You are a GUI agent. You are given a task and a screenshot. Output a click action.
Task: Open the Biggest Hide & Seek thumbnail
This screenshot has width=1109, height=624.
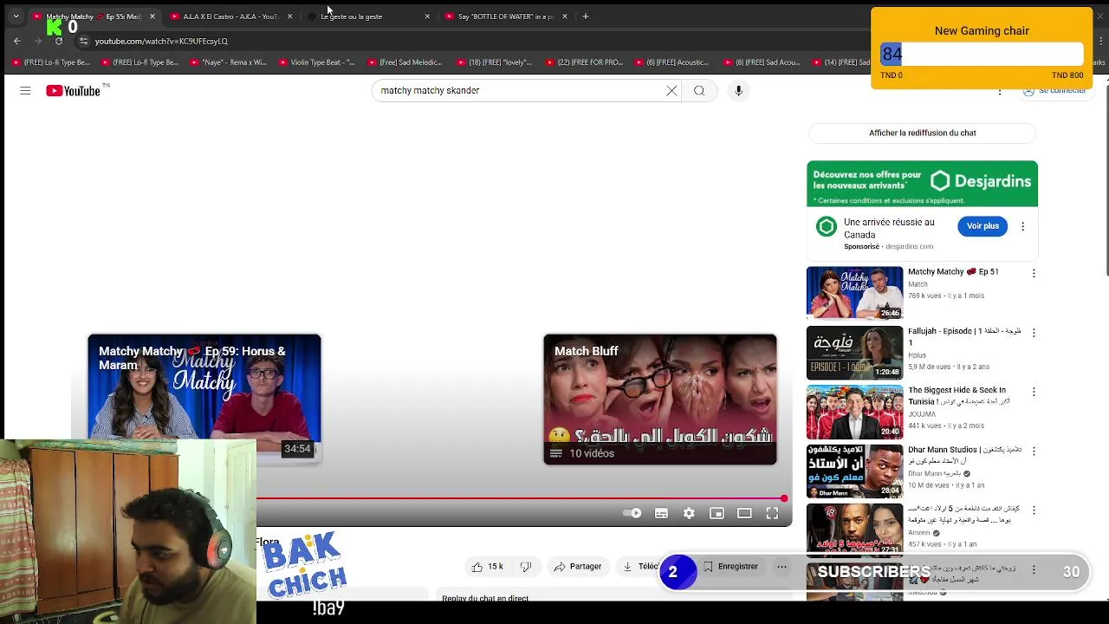tap(854, 412)
